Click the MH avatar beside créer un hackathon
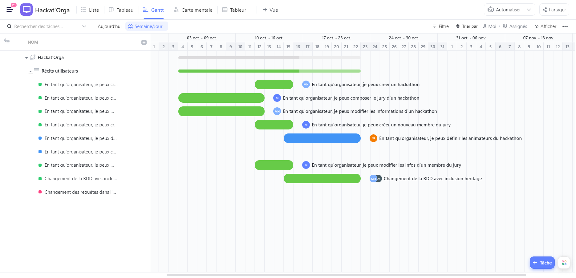Viewport: 576px width, 278px height. pos(306,85)
